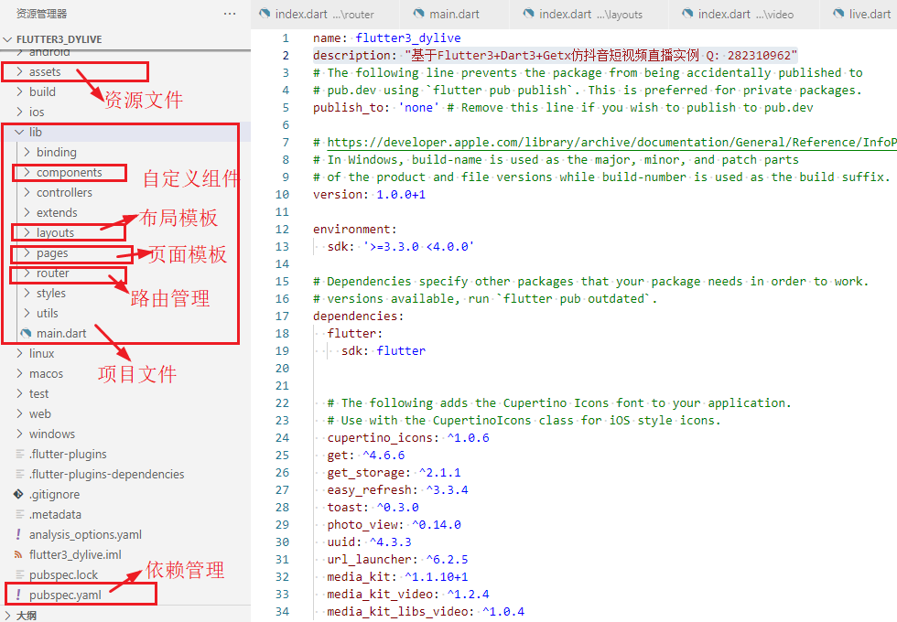
Task: Expand the linux folder
Action: pyautogui.click(x=19, y=353)
